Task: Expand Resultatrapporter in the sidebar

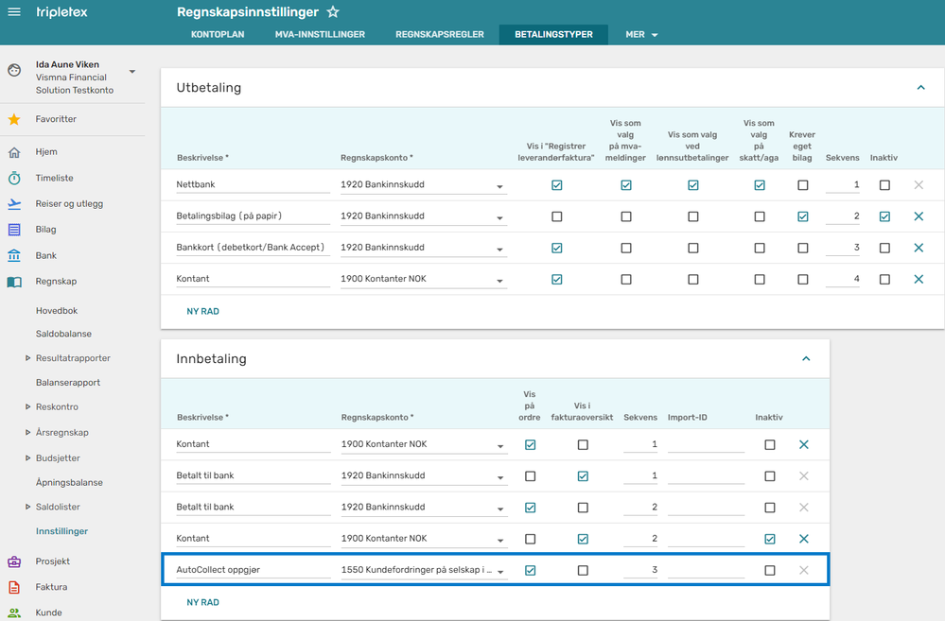Action: point(27,358)
